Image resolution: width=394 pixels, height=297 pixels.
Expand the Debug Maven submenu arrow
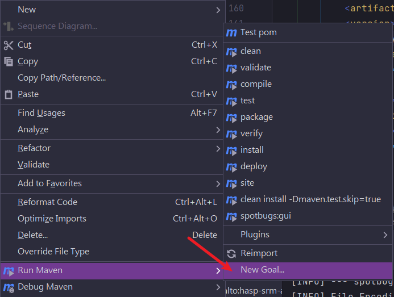[218, 287]
